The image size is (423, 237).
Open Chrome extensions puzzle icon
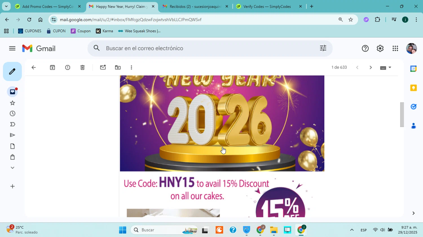[378, 20]
